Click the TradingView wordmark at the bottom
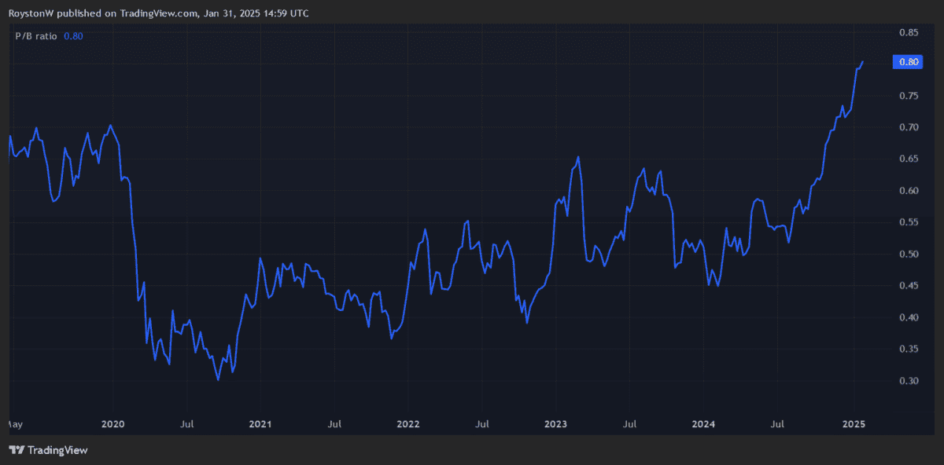 57,450
